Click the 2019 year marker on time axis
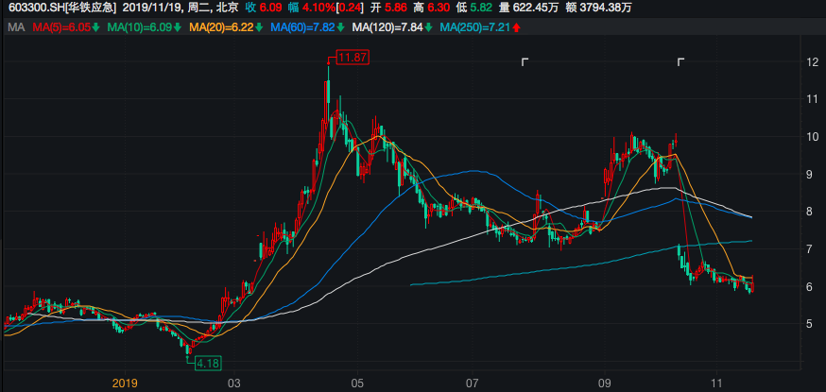826x392 pixels. coord(125,383)
